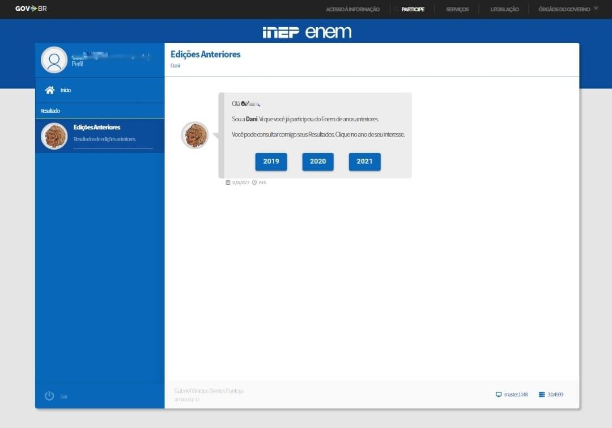This screenshot has width=612, height=428.
Task: Click Dani's avatar beside the chat message
Action: point(195,135)
